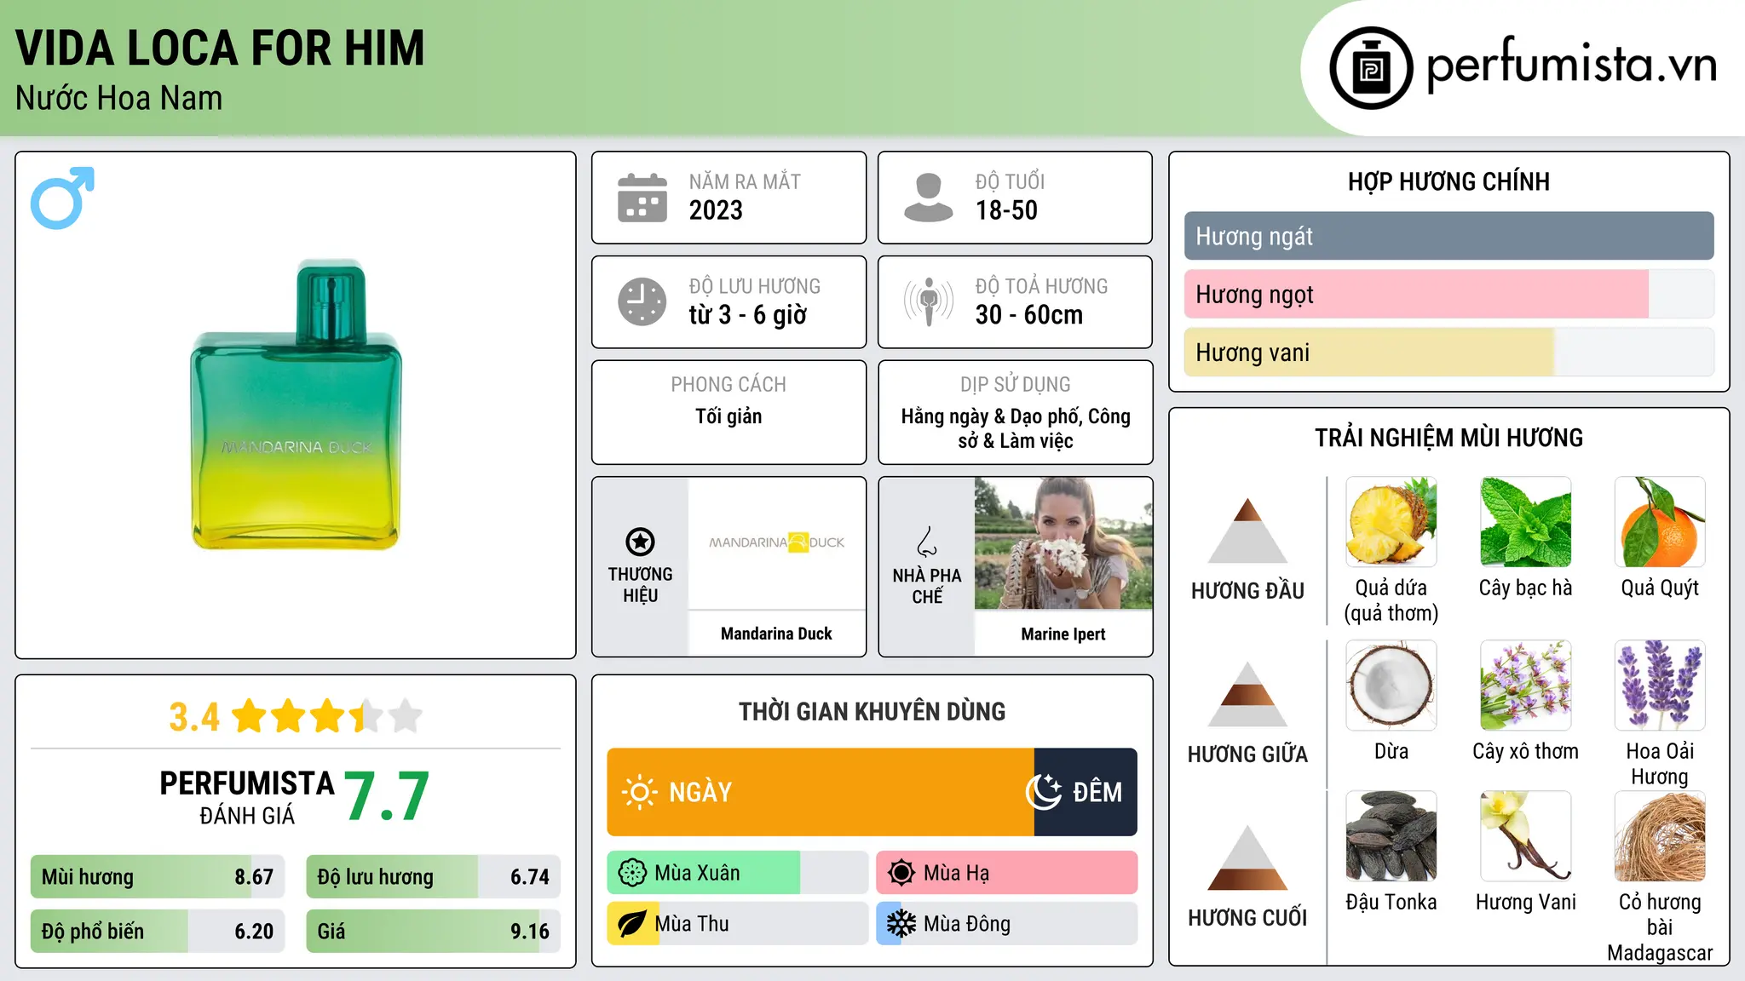Select the pineapple note image
The height and width of the screenshot is (981, 1745).
point(1391,522)
